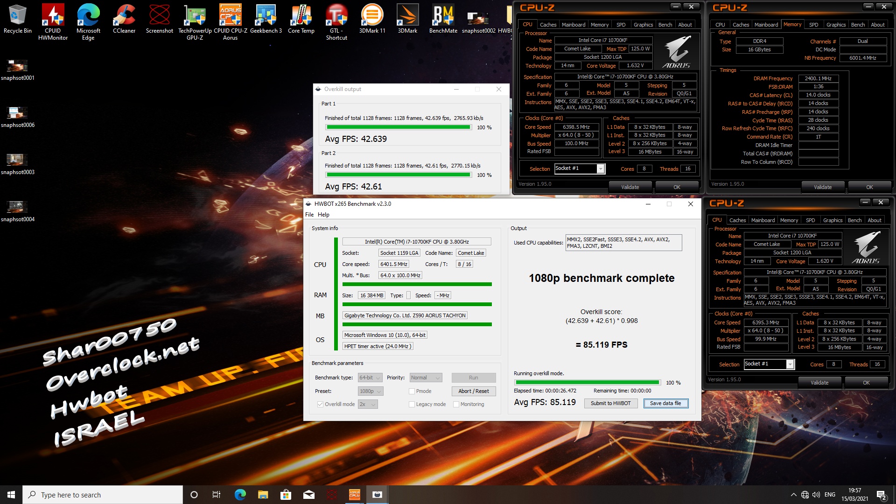Open the volume control in tray

816,495
